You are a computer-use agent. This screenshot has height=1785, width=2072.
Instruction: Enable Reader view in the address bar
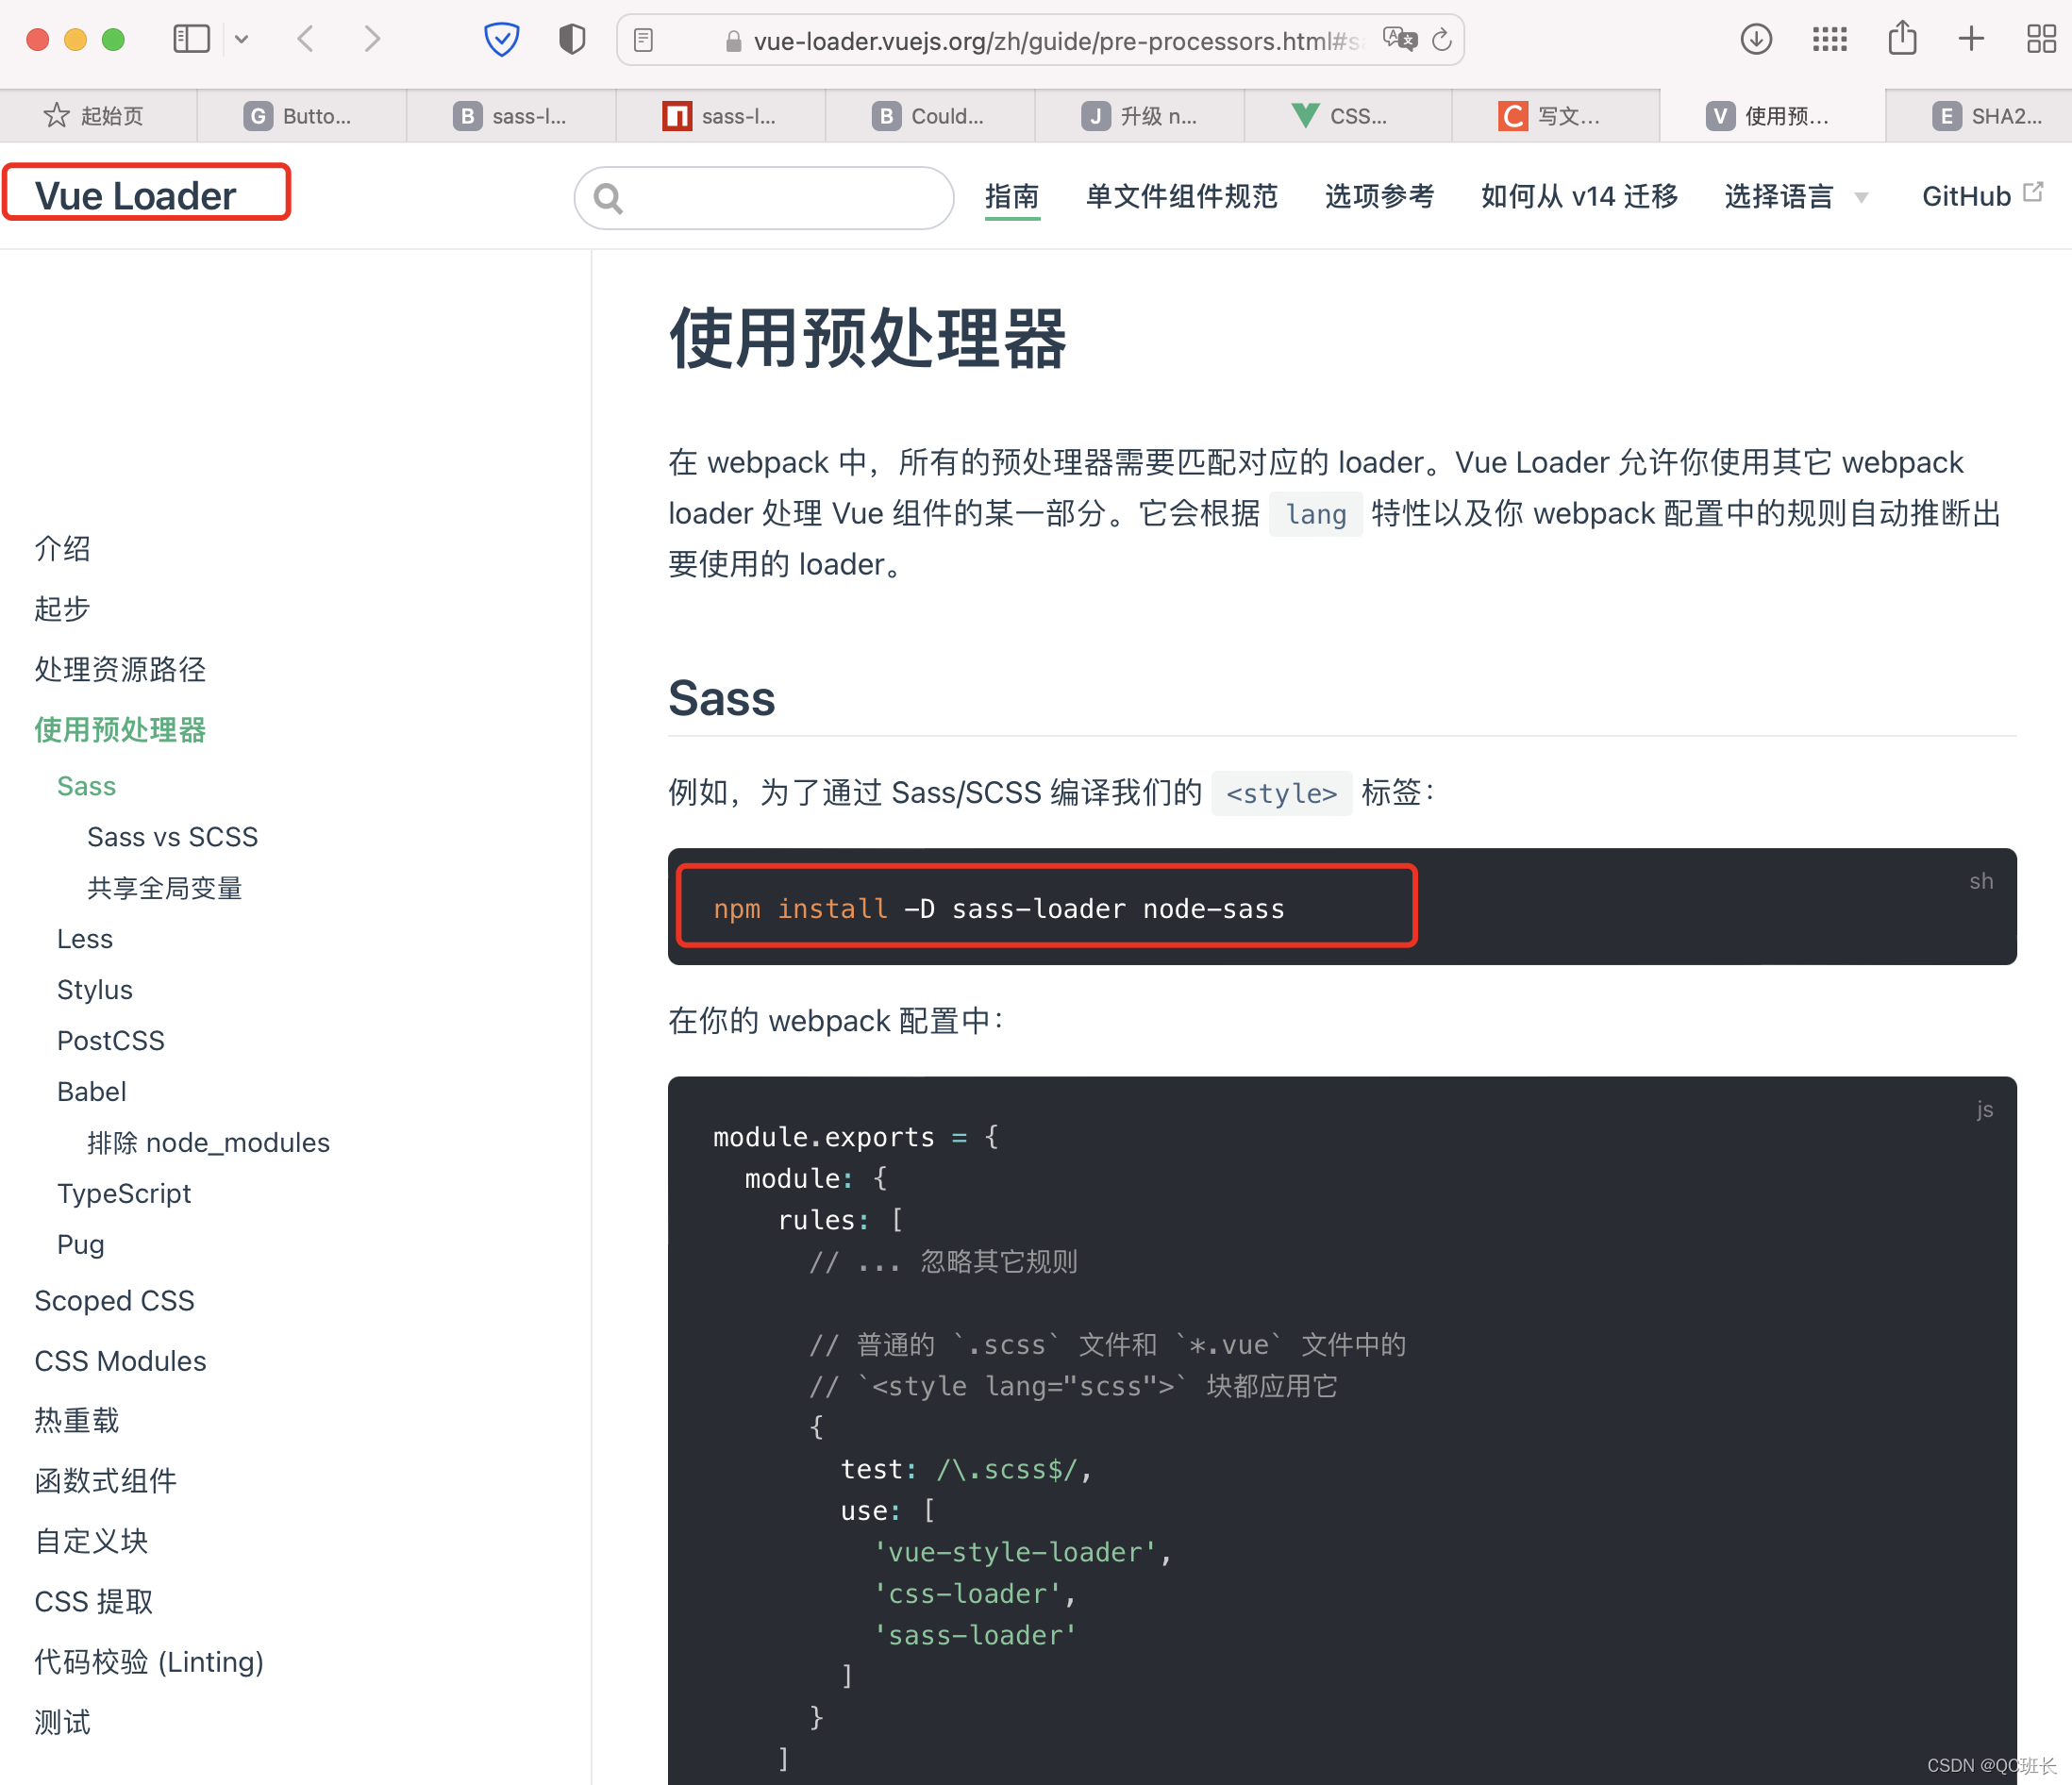coord(642,40)
